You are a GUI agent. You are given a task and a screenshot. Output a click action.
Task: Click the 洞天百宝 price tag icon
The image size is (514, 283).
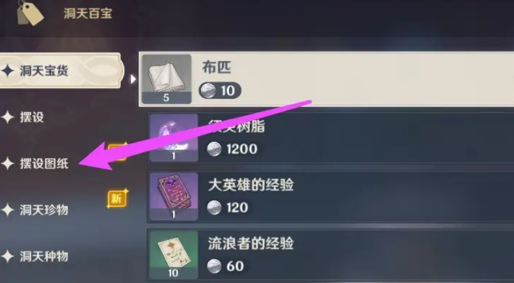[x=30, y=12]
